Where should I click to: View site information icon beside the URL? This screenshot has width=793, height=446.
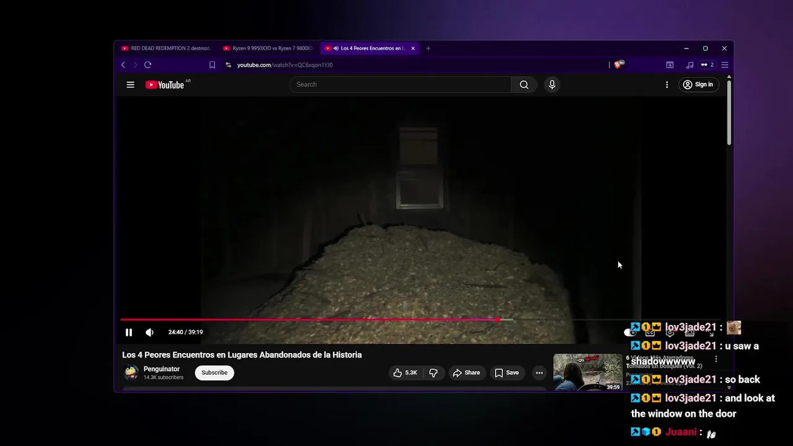(x=228, y=65)
